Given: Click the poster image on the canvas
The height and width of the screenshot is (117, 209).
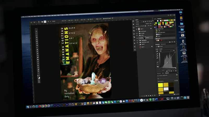Looking at the screenshot, I should (85, 61).
